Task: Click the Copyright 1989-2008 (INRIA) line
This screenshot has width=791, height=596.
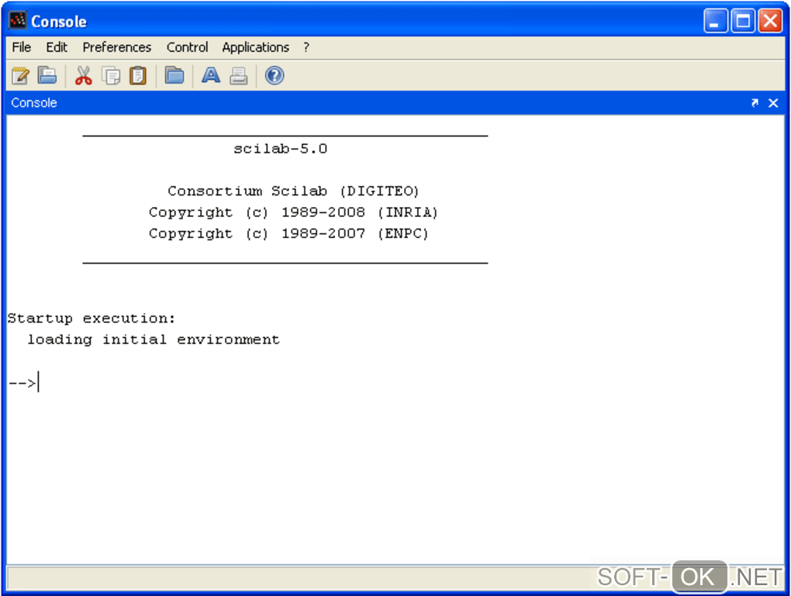Action: coord(293,212)
